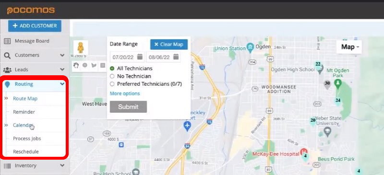Click the Customers magnifier icon

[x=7, y=56]
